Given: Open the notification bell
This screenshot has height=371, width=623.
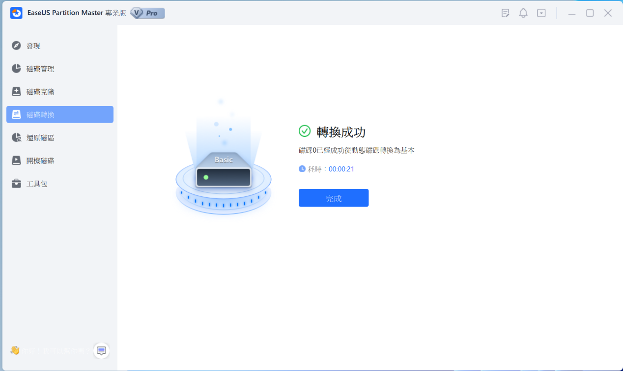Looking at the screenshot, I should pos(524,13).
